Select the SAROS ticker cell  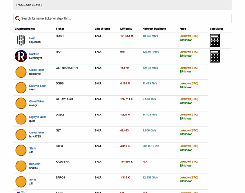point(60,178)
